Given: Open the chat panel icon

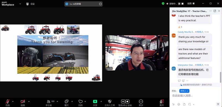Looking at the screenshot, I should click(x=67, y=101).
